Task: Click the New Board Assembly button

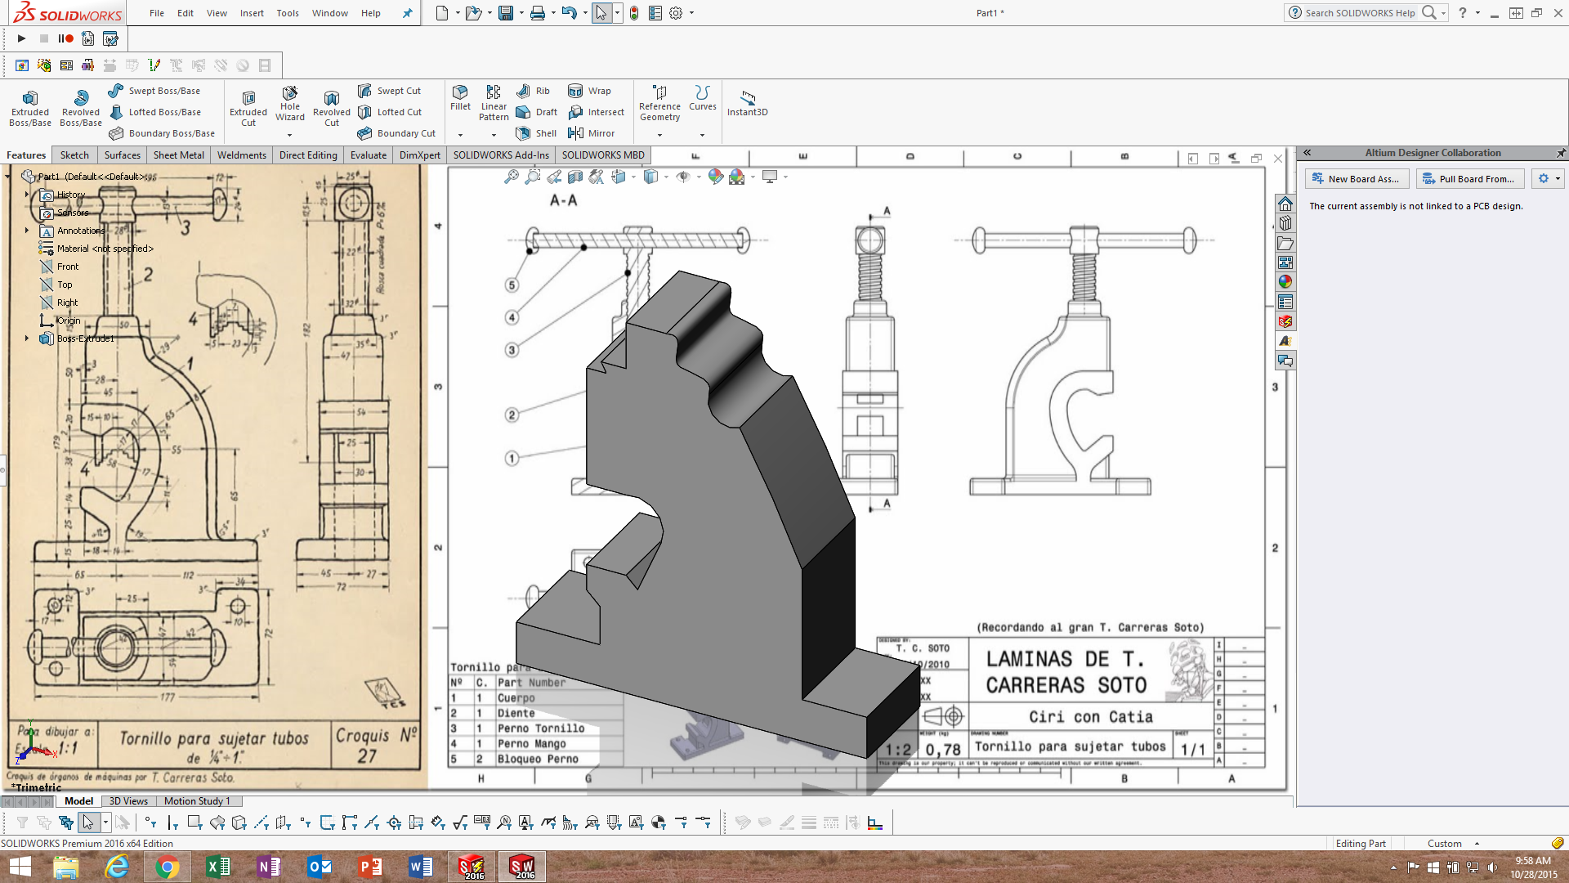Action: (1356, 178)
